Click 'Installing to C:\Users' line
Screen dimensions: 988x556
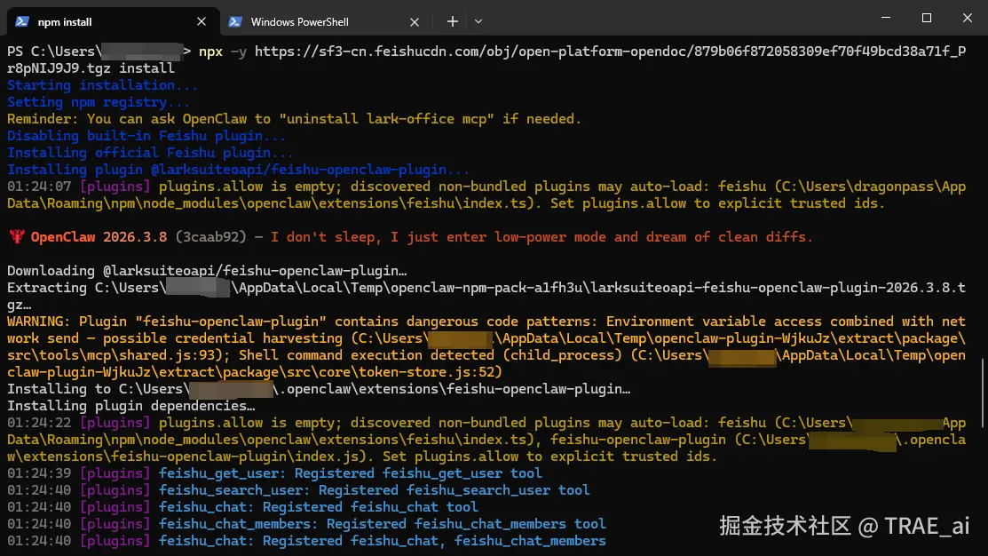point(319,389)
